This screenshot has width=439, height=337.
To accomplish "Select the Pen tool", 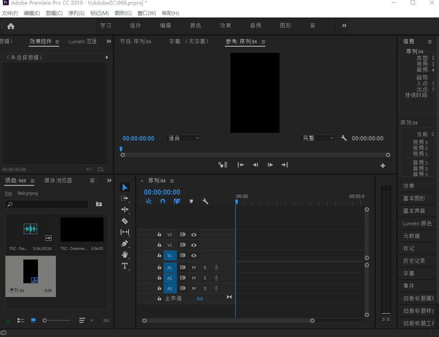I will pos(124,243).
